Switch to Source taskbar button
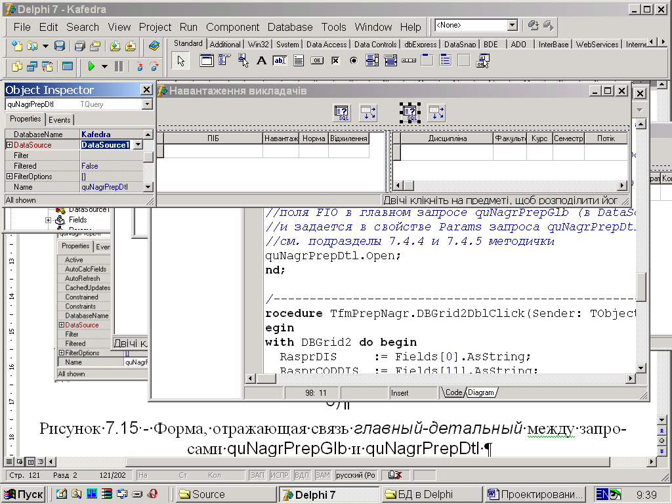The width and height of the screenshot is (672, 504). click(x=226, y=494)
